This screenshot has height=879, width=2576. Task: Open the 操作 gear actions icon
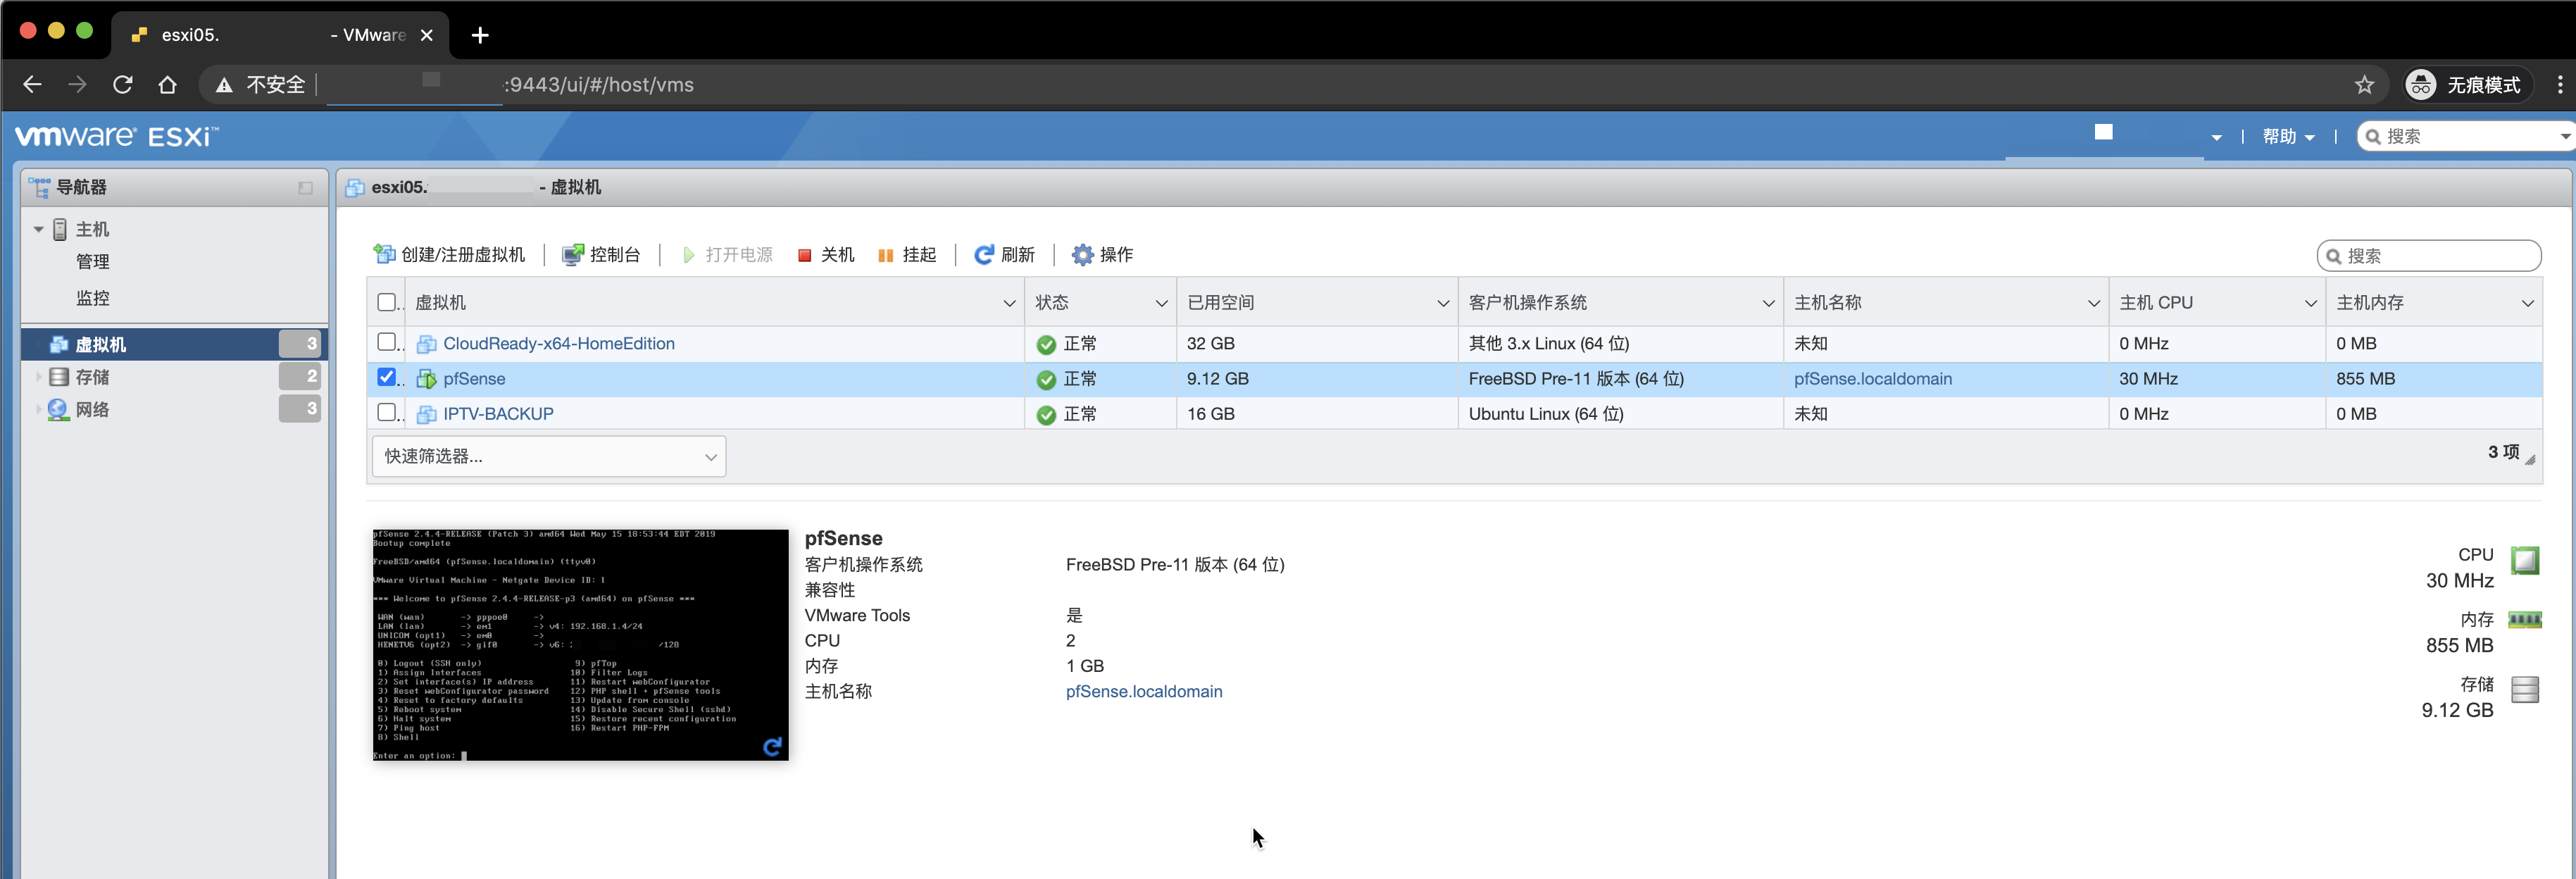[1082, 254]
